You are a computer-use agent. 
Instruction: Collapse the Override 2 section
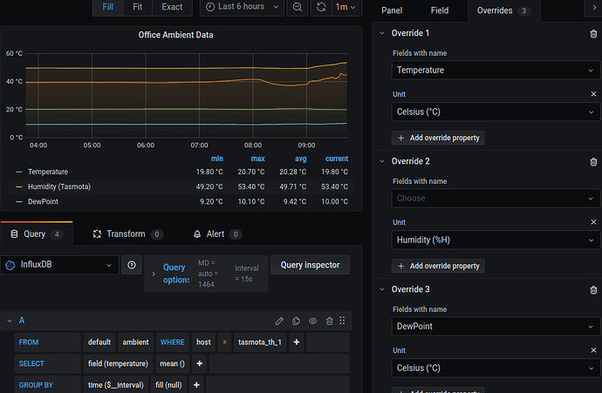coord(382,161)
